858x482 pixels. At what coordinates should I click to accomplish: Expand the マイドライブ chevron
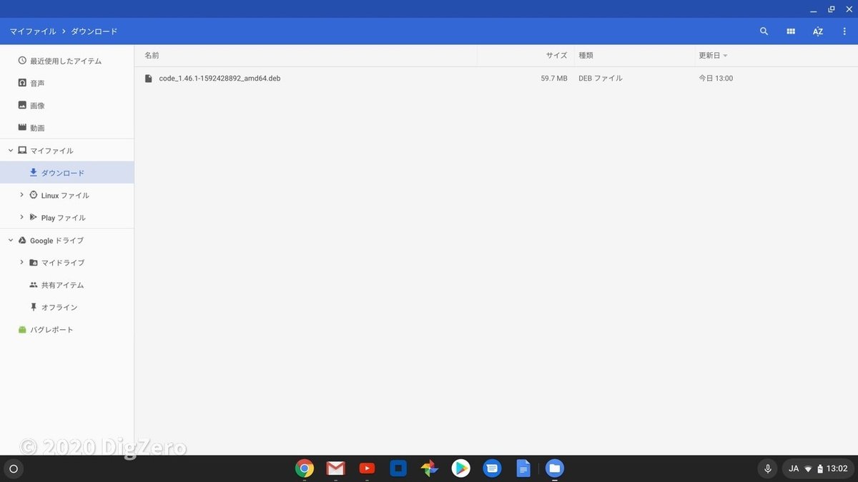pos(21,262)
